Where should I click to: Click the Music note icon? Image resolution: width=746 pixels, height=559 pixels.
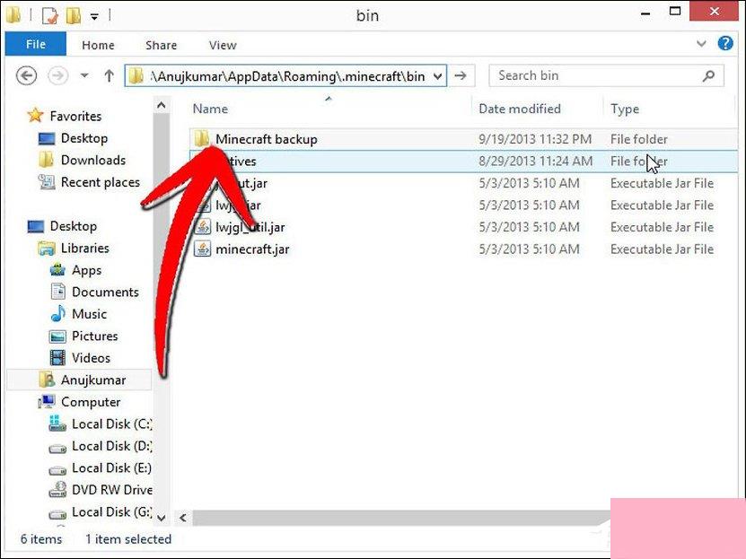pyautogui.click(x=57, y=313)
